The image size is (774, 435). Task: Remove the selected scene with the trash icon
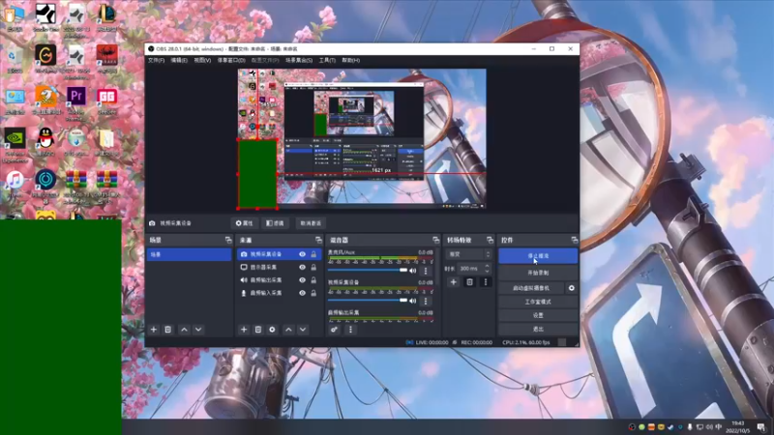(x=167, y=330)
